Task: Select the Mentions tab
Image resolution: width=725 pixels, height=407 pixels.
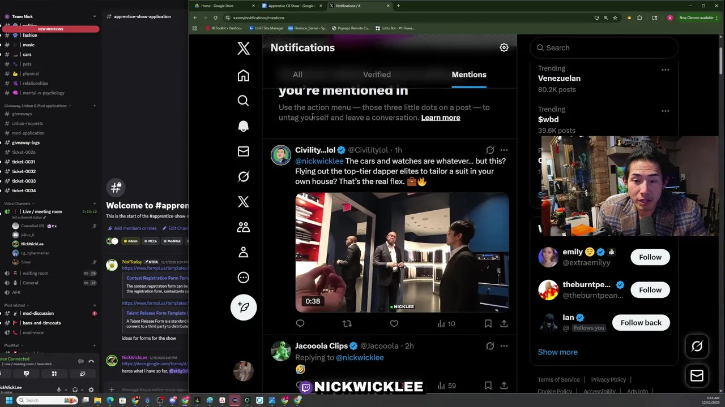Action: point(469,75)
